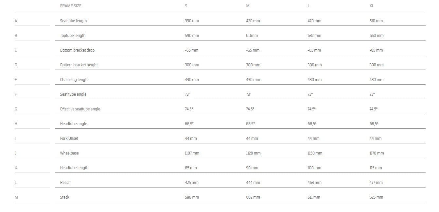Click the Stack row label
This screenshot has width=439, height=212.
click(64, 197)
